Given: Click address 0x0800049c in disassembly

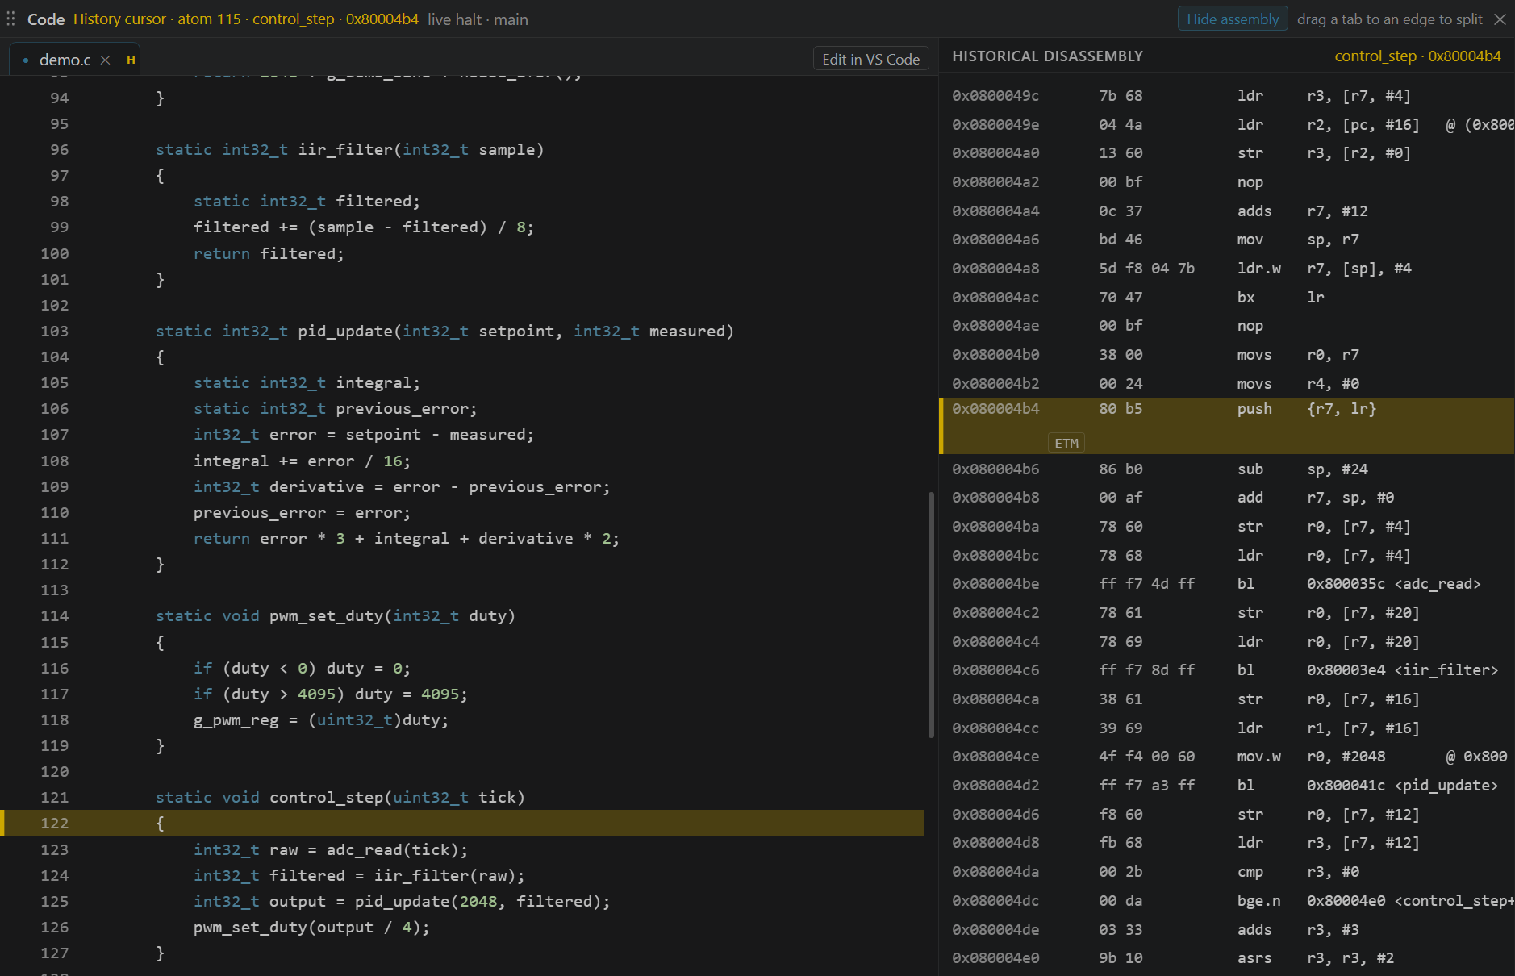Looking at the screenshot, I should tap(995, 95).
